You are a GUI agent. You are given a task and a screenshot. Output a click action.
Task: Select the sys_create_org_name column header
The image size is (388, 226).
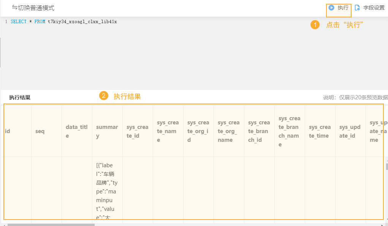[x=228, y=131]
